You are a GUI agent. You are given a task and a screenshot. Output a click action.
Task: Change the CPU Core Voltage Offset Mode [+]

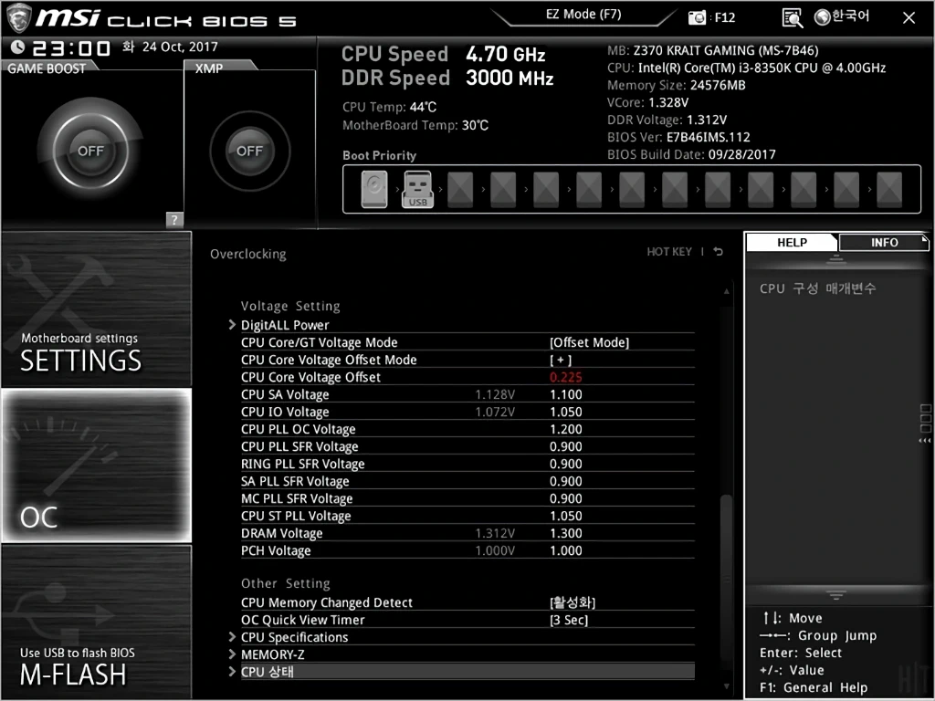point(561,360)
